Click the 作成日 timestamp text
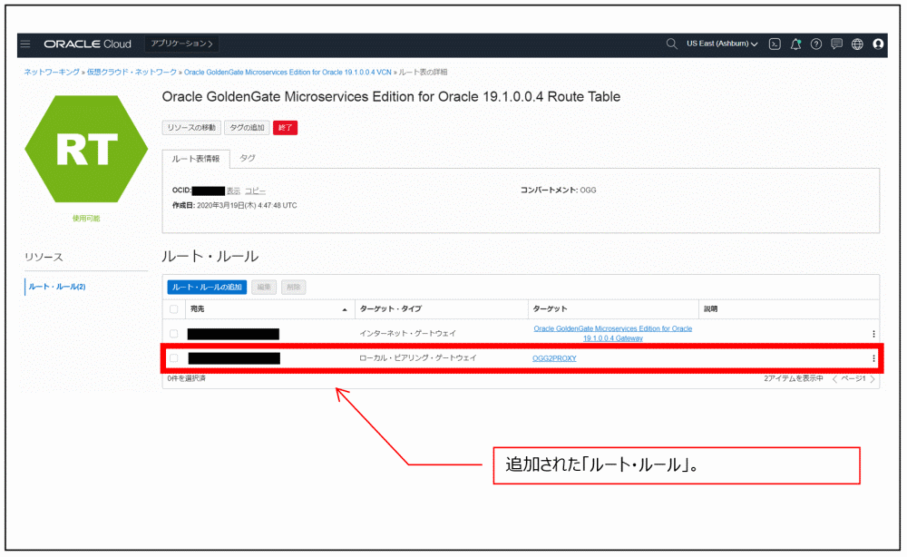The image size is (907, 557). pos(234,205)
